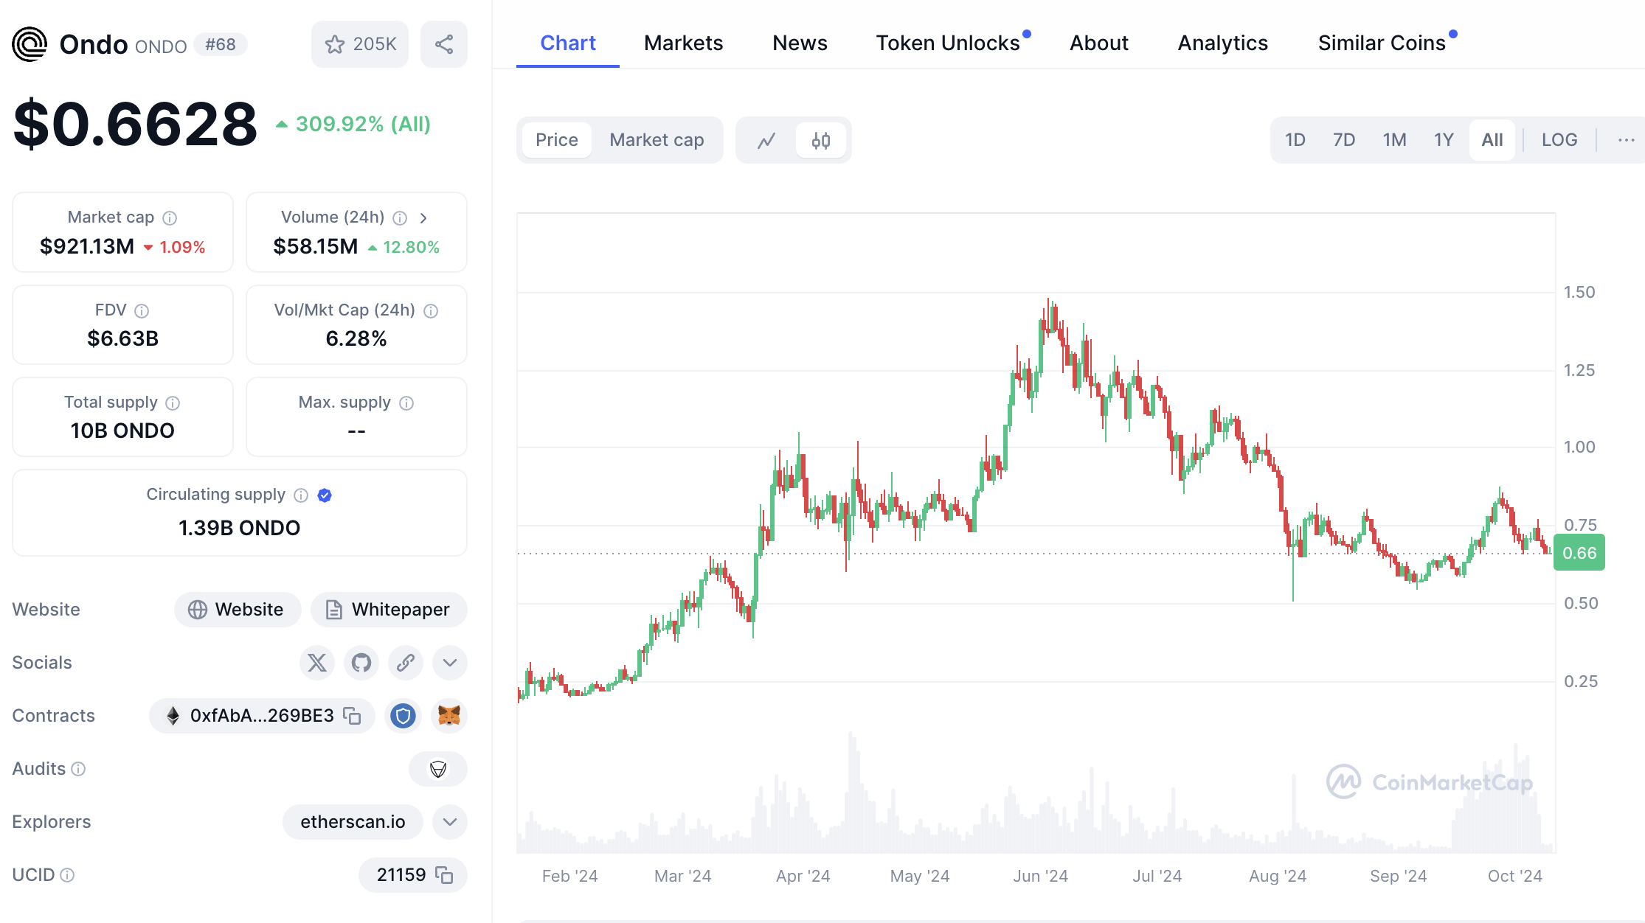The width and height of the screenshot is (1645, 923).
Task: Click Vol/Mkt Cap (24h) info icon
Action: pos(431,310)
